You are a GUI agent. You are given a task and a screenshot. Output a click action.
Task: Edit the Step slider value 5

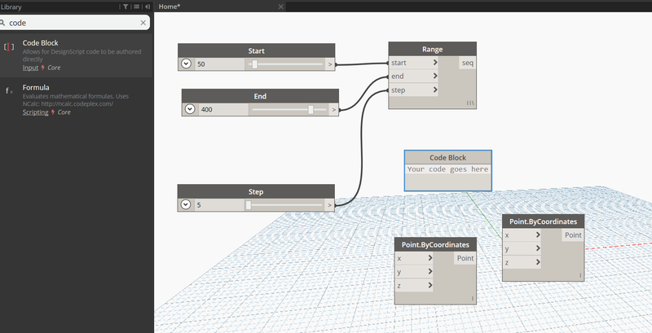pos(219,205)
